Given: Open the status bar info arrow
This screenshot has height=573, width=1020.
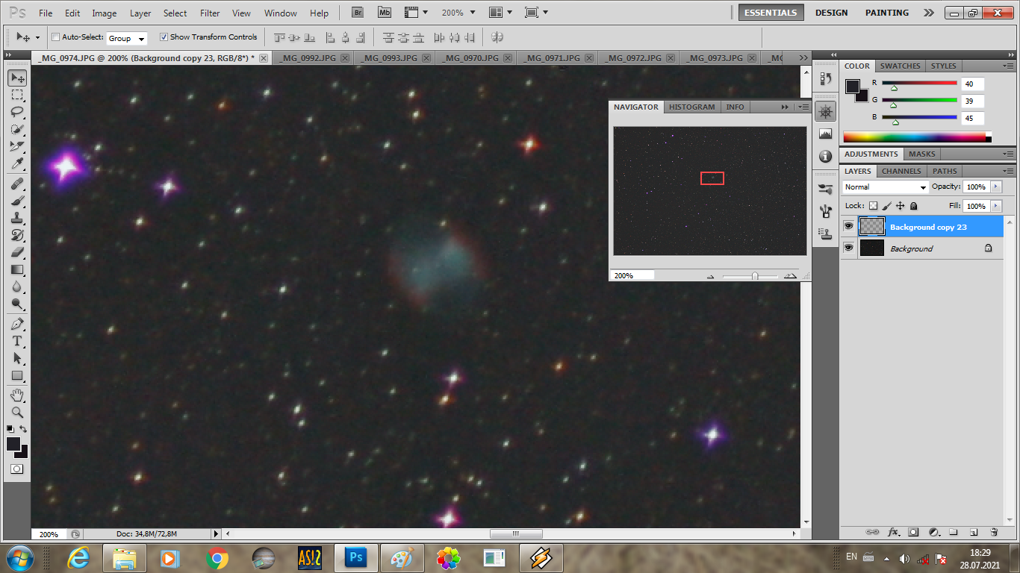Looking at the screenshot, I should pos(217,533).
